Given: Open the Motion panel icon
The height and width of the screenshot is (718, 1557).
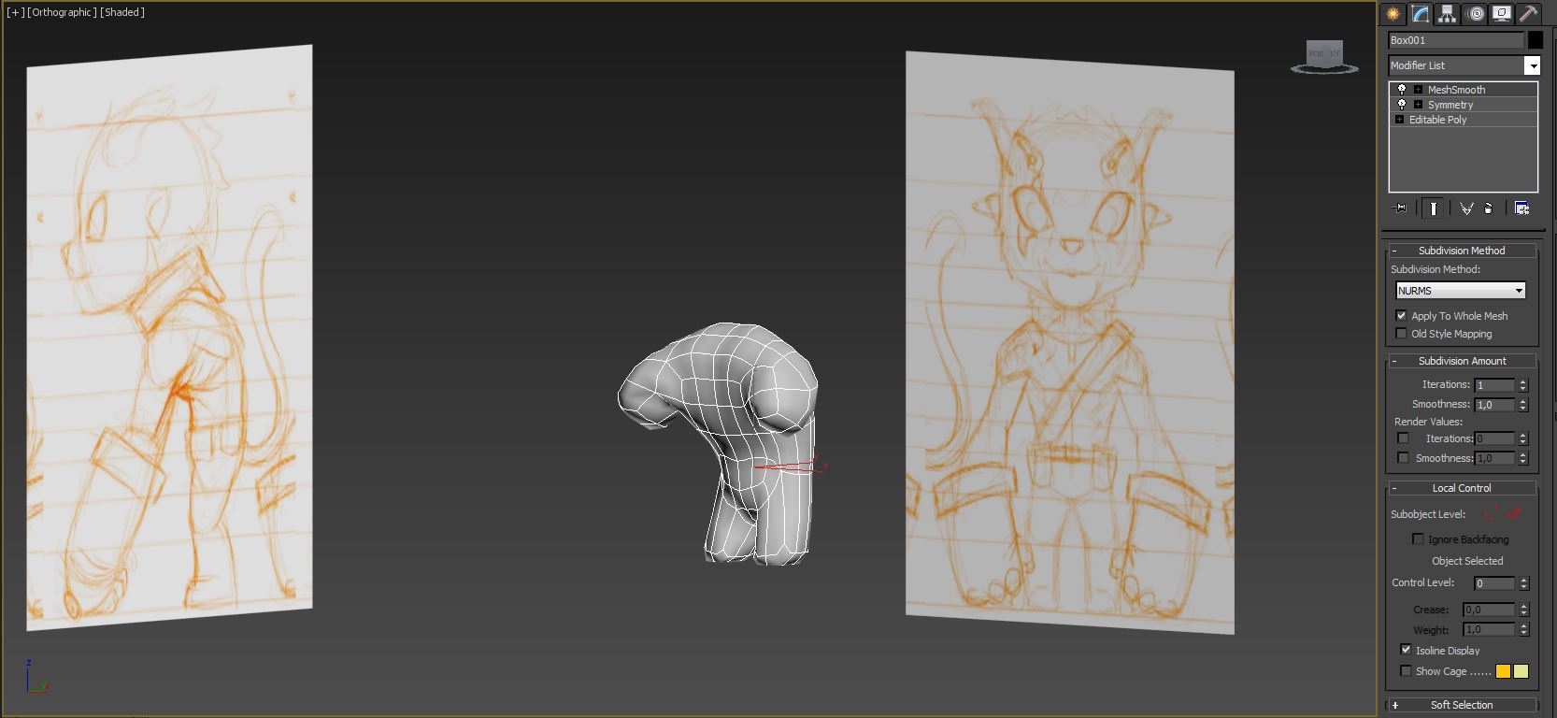Looking at the screenshot, I should (1476, 14).
